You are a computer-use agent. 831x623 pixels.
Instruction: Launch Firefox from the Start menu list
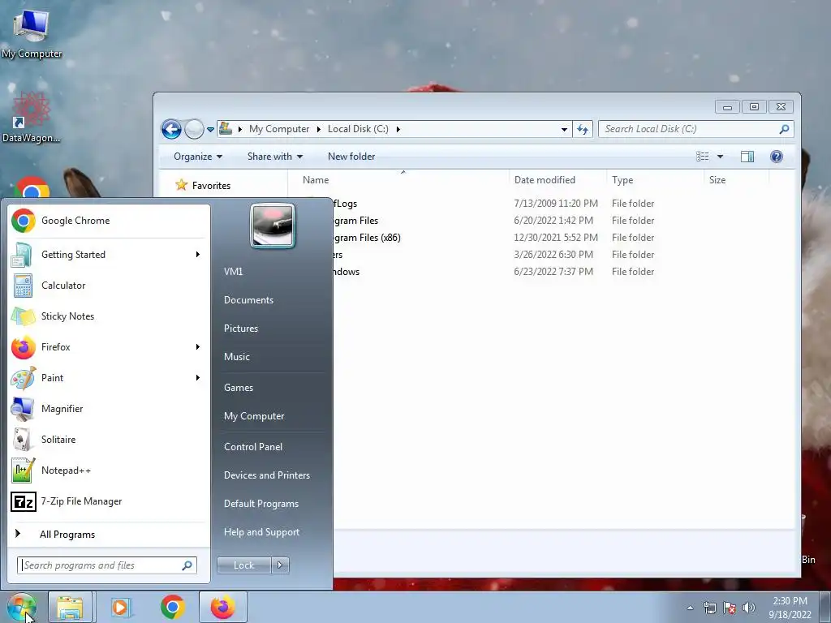coord(108,347)
